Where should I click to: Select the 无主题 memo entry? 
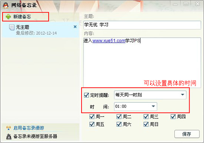tap(40, 30)
